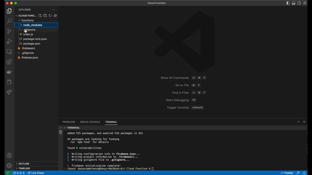The width and height of the screenshot is (312, 175).
Task: Toggle panel visibility layout icon
Action: [x=293, y=3]
